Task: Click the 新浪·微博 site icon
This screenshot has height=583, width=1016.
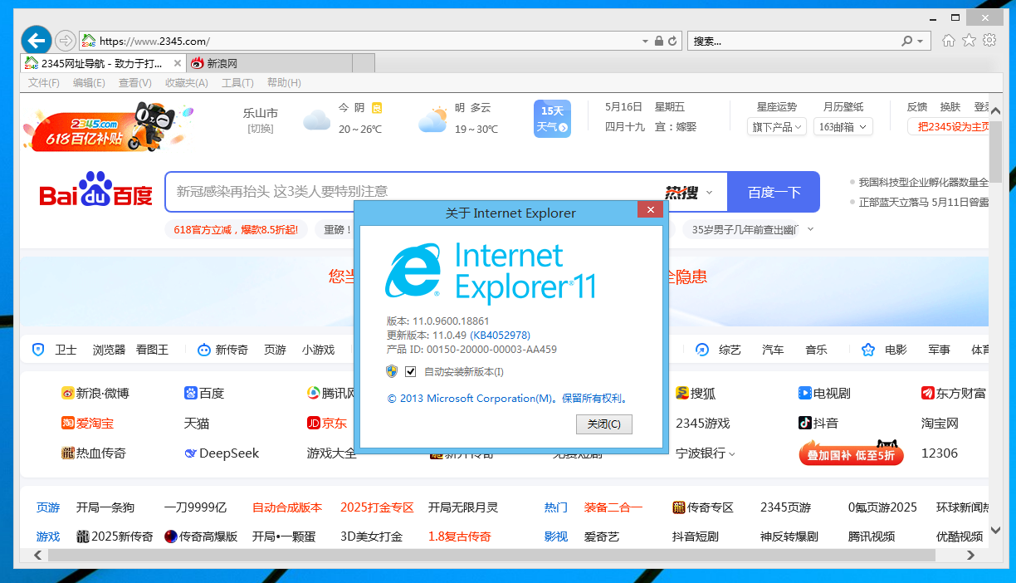Action: click(x=67, y=393)
